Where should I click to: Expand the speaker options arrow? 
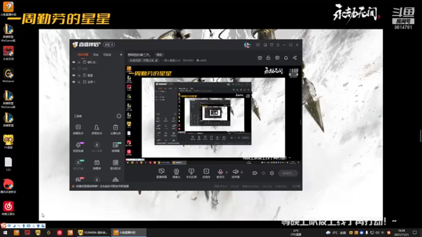242,172
